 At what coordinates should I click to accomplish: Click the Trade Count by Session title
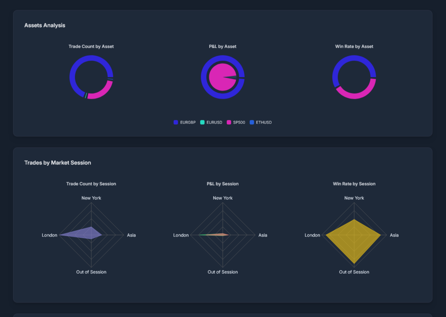[x=91, y=184]
